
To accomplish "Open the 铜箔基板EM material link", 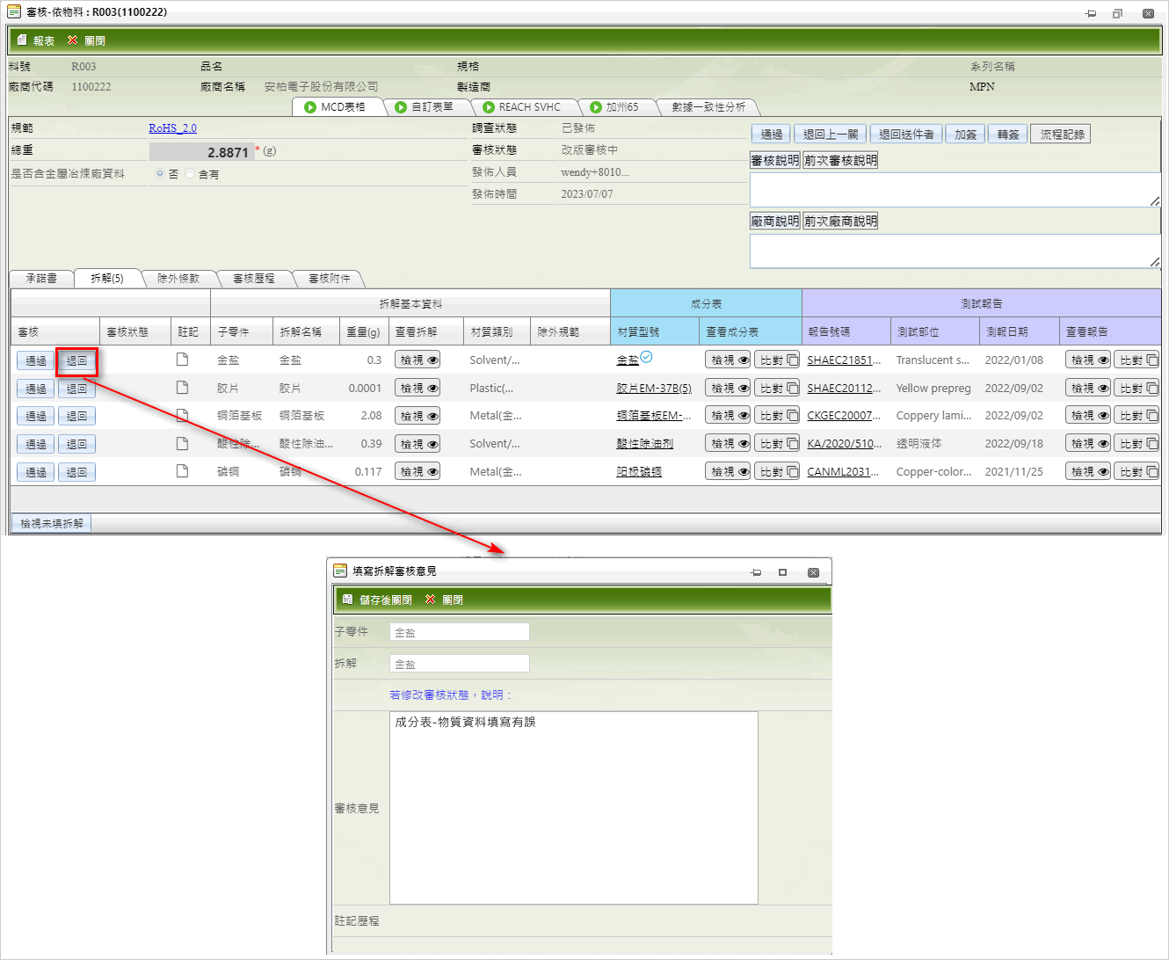I will 654,416.
